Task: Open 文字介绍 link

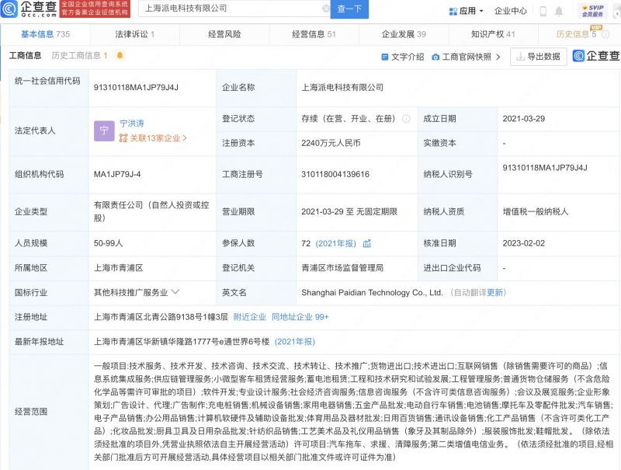Action: point(403,57)
